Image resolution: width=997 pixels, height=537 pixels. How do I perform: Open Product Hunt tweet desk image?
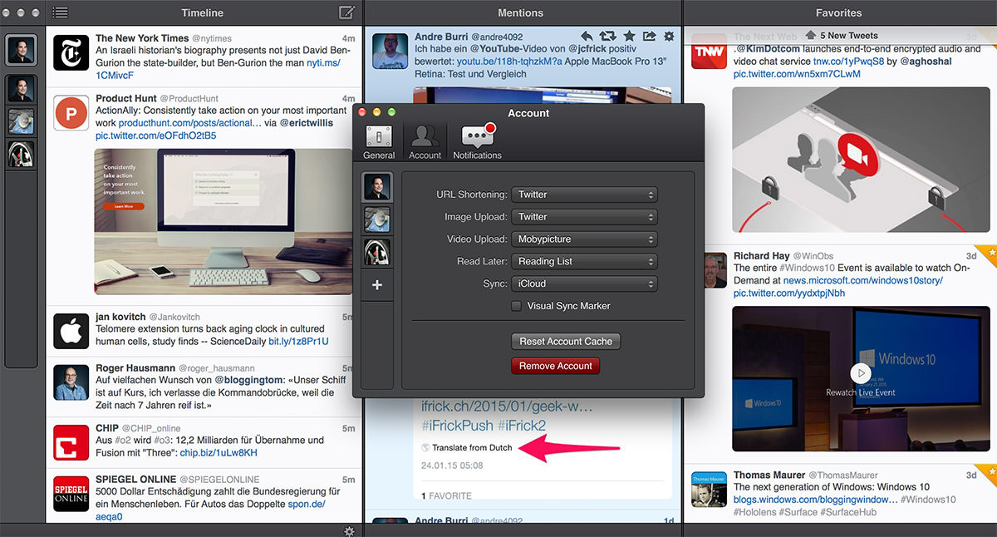(223, 222)
